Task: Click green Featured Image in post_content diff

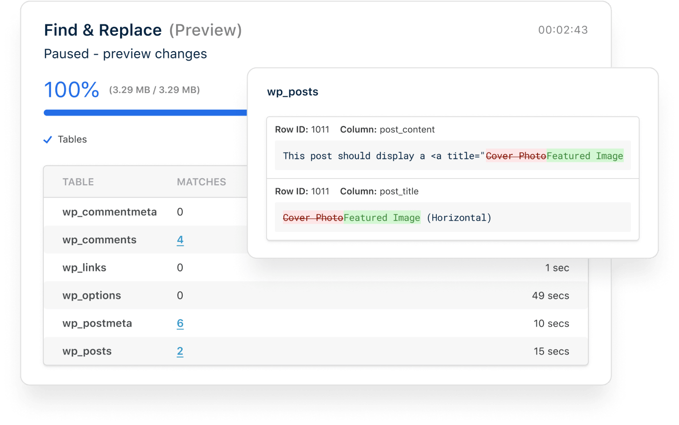Action: (585, 156)
